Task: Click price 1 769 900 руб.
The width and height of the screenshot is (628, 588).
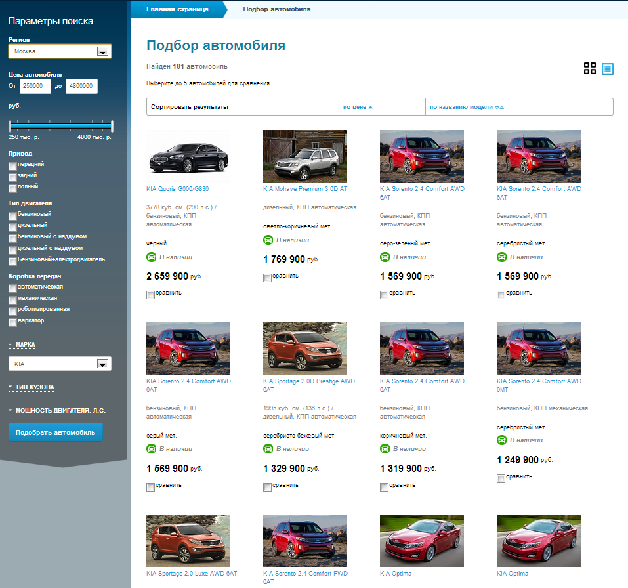Action: (x=291, y=259)
